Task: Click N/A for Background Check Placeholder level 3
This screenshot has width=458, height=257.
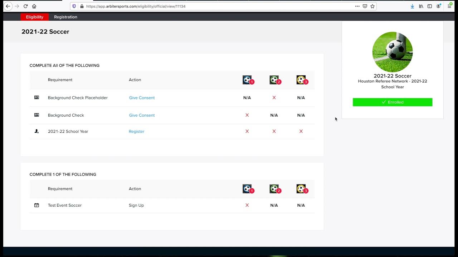Action: [x=301, y=98]
